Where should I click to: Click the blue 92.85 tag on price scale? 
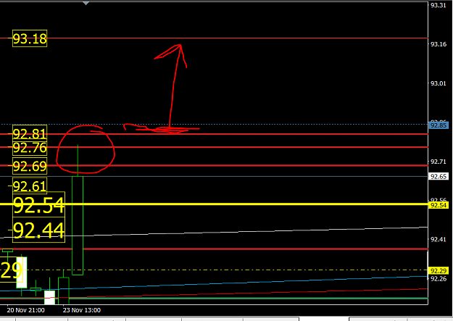(439, 125)
